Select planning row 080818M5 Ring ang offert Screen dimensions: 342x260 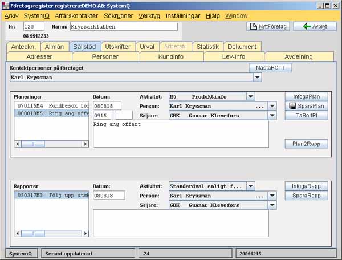point(51,113)
